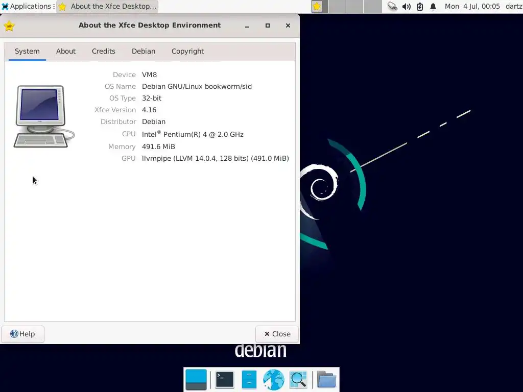Click the Help button

(x=22, y=334)
